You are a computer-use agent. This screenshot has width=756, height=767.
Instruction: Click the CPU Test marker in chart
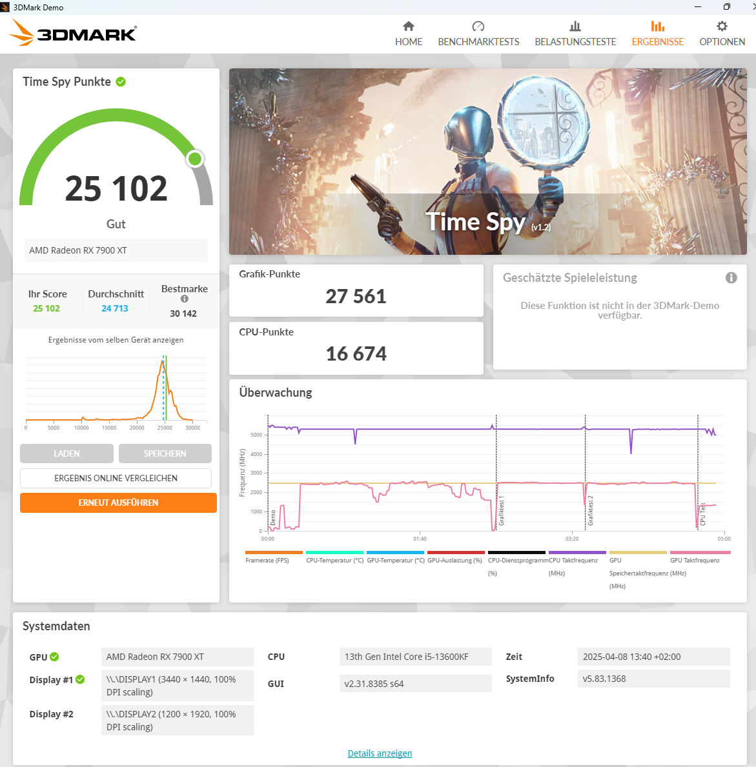702,514
